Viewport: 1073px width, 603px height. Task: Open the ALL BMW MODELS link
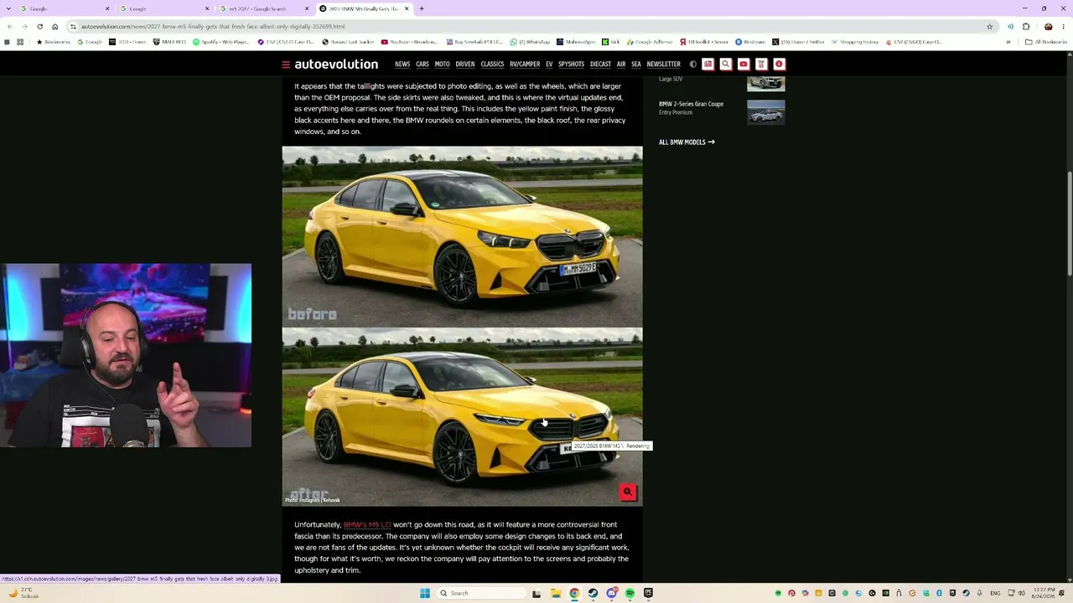(x=687, y=142)
